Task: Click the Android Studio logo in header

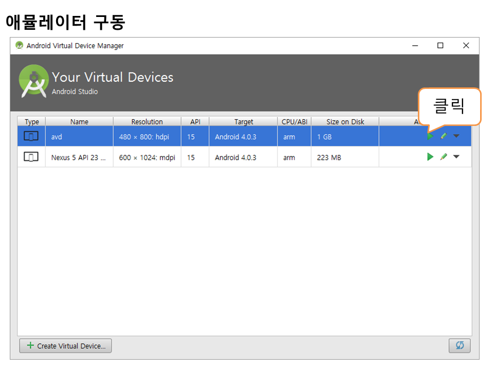Action: click(x=34, y=81)
